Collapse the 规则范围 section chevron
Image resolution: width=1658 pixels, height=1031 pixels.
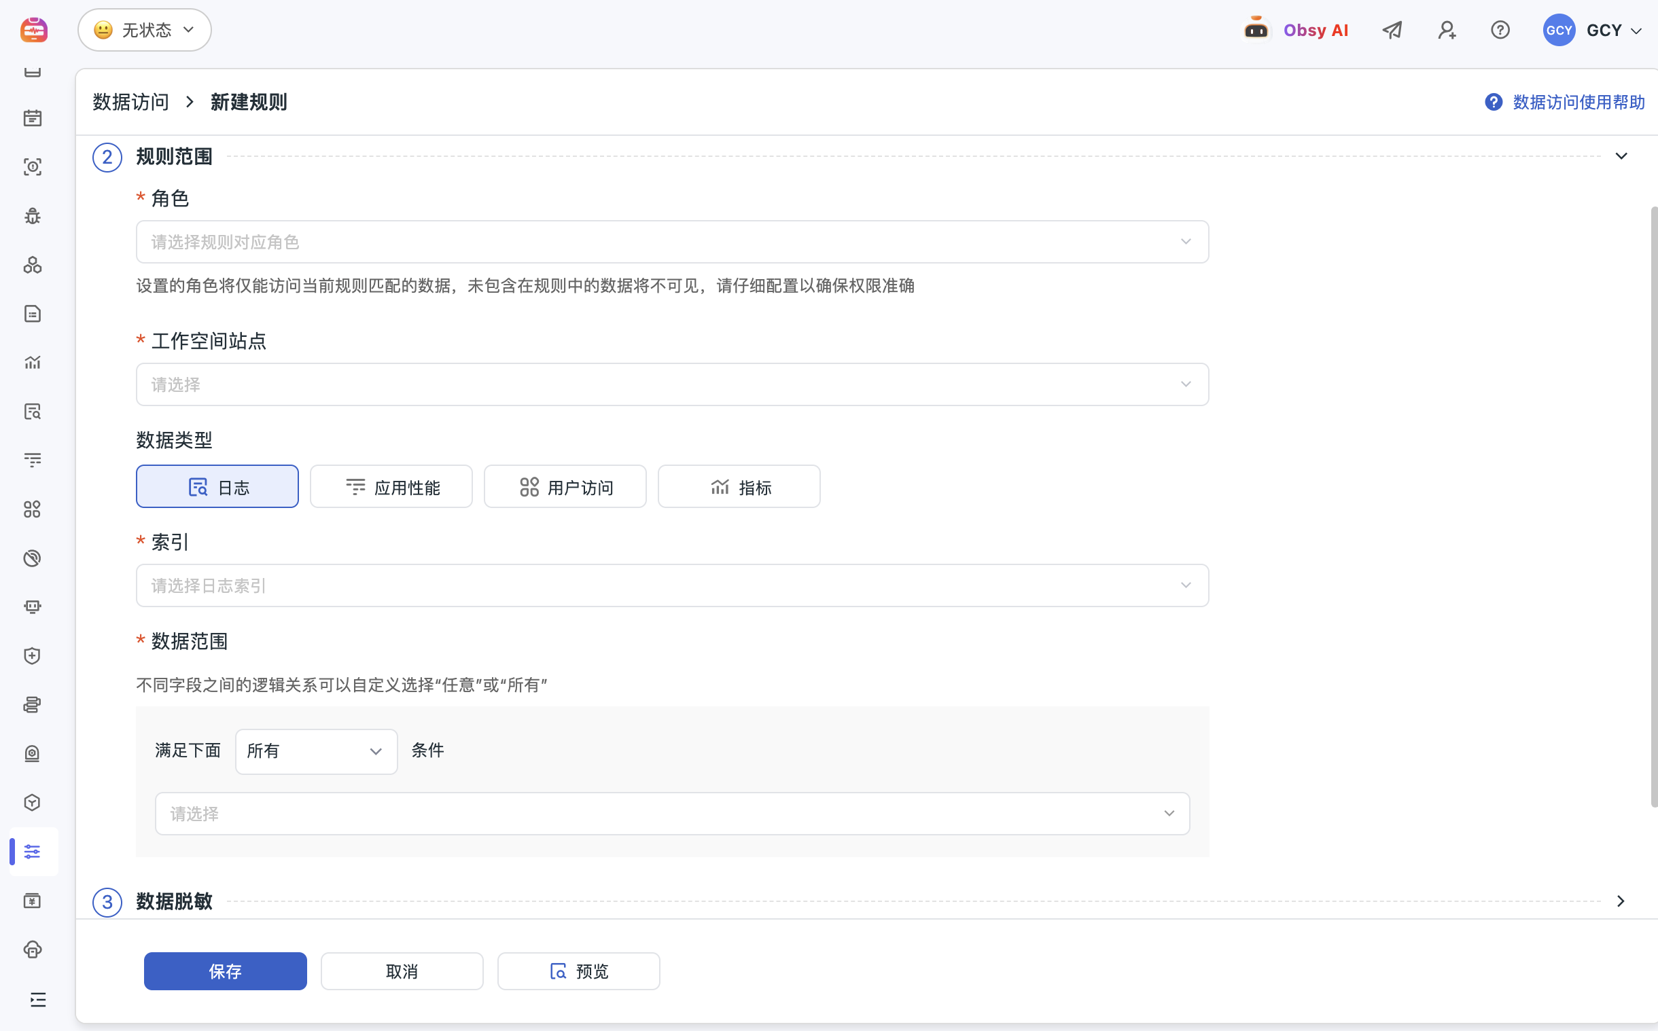click(1621, 156)
